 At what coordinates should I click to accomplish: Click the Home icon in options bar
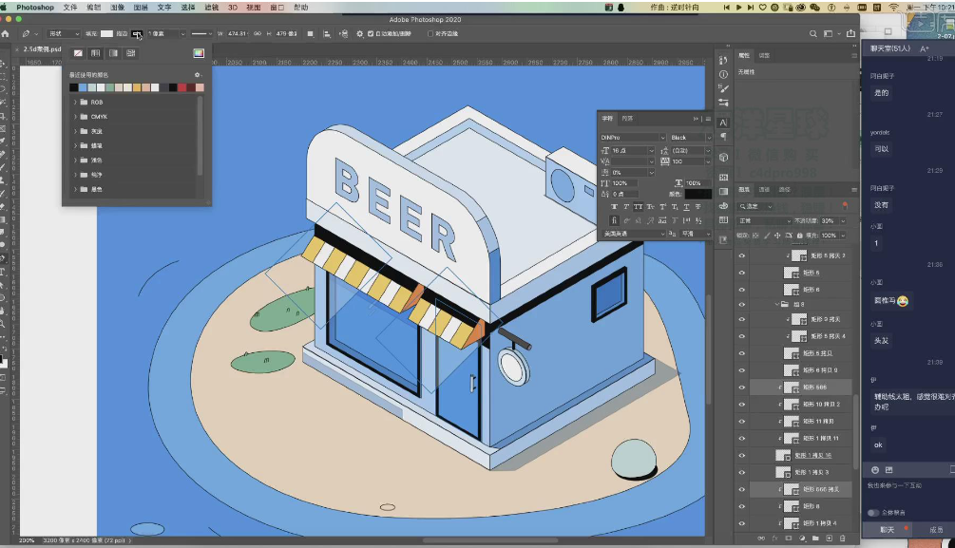(x=6, y=33)
